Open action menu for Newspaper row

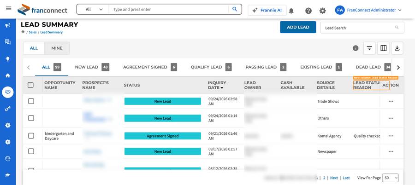(x=391, y=151)
